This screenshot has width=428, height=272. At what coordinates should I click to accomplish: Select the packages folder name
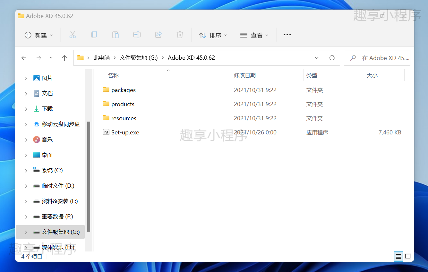[124, 90]
